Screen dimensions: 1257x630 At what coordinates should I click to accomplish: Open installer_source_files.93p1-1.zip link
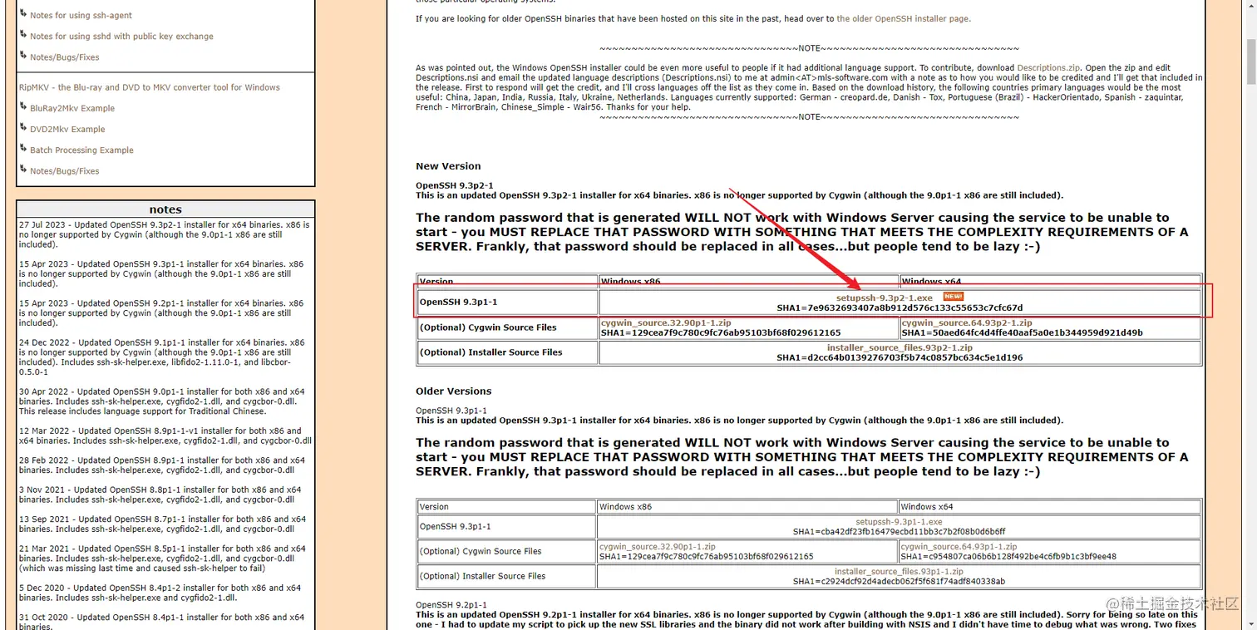[899, 572]
